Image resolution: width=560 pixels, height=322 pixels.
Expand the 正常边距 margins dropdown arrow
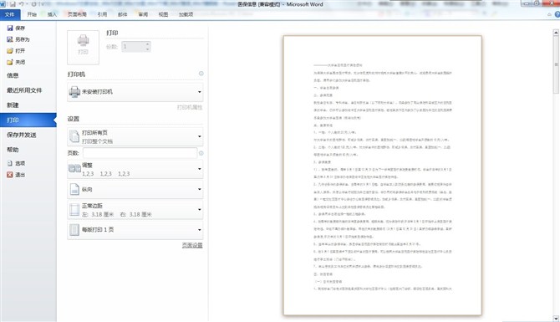(199, 209)
